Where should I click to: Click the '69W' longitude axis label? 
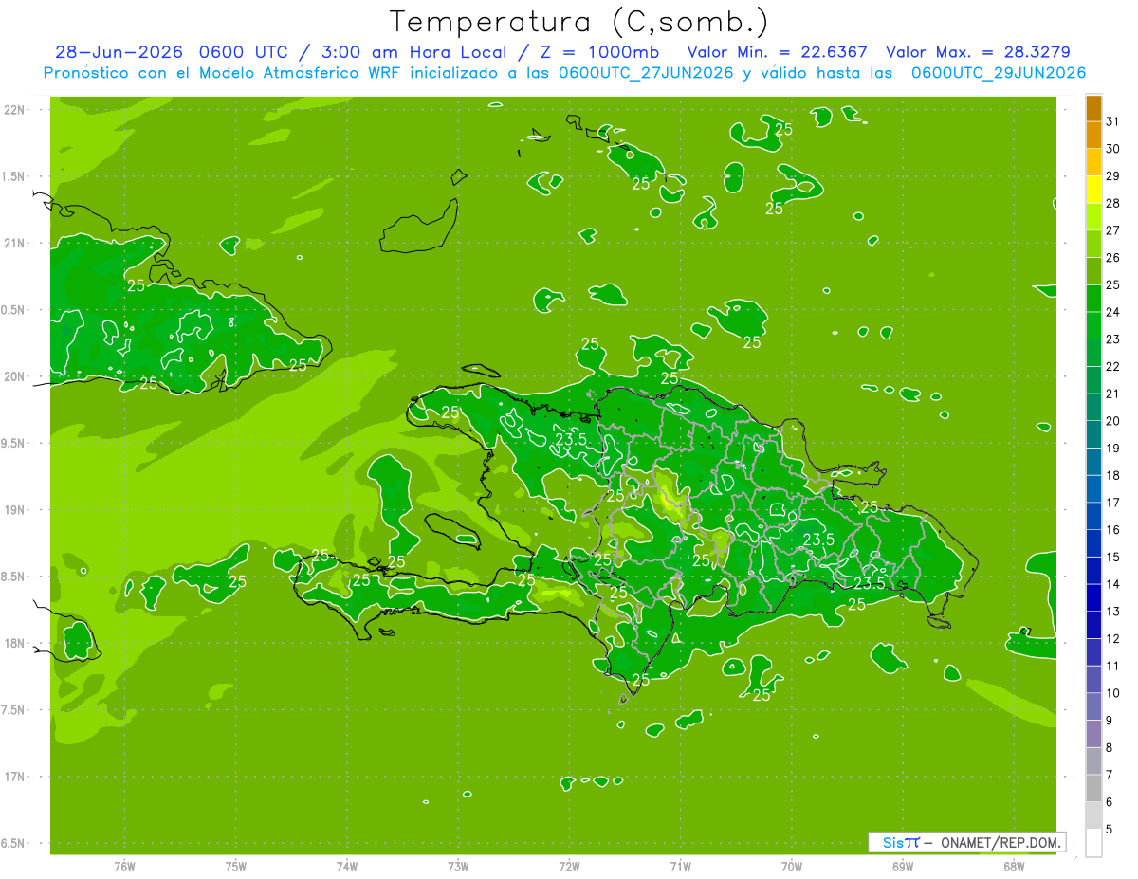(903, 867)
